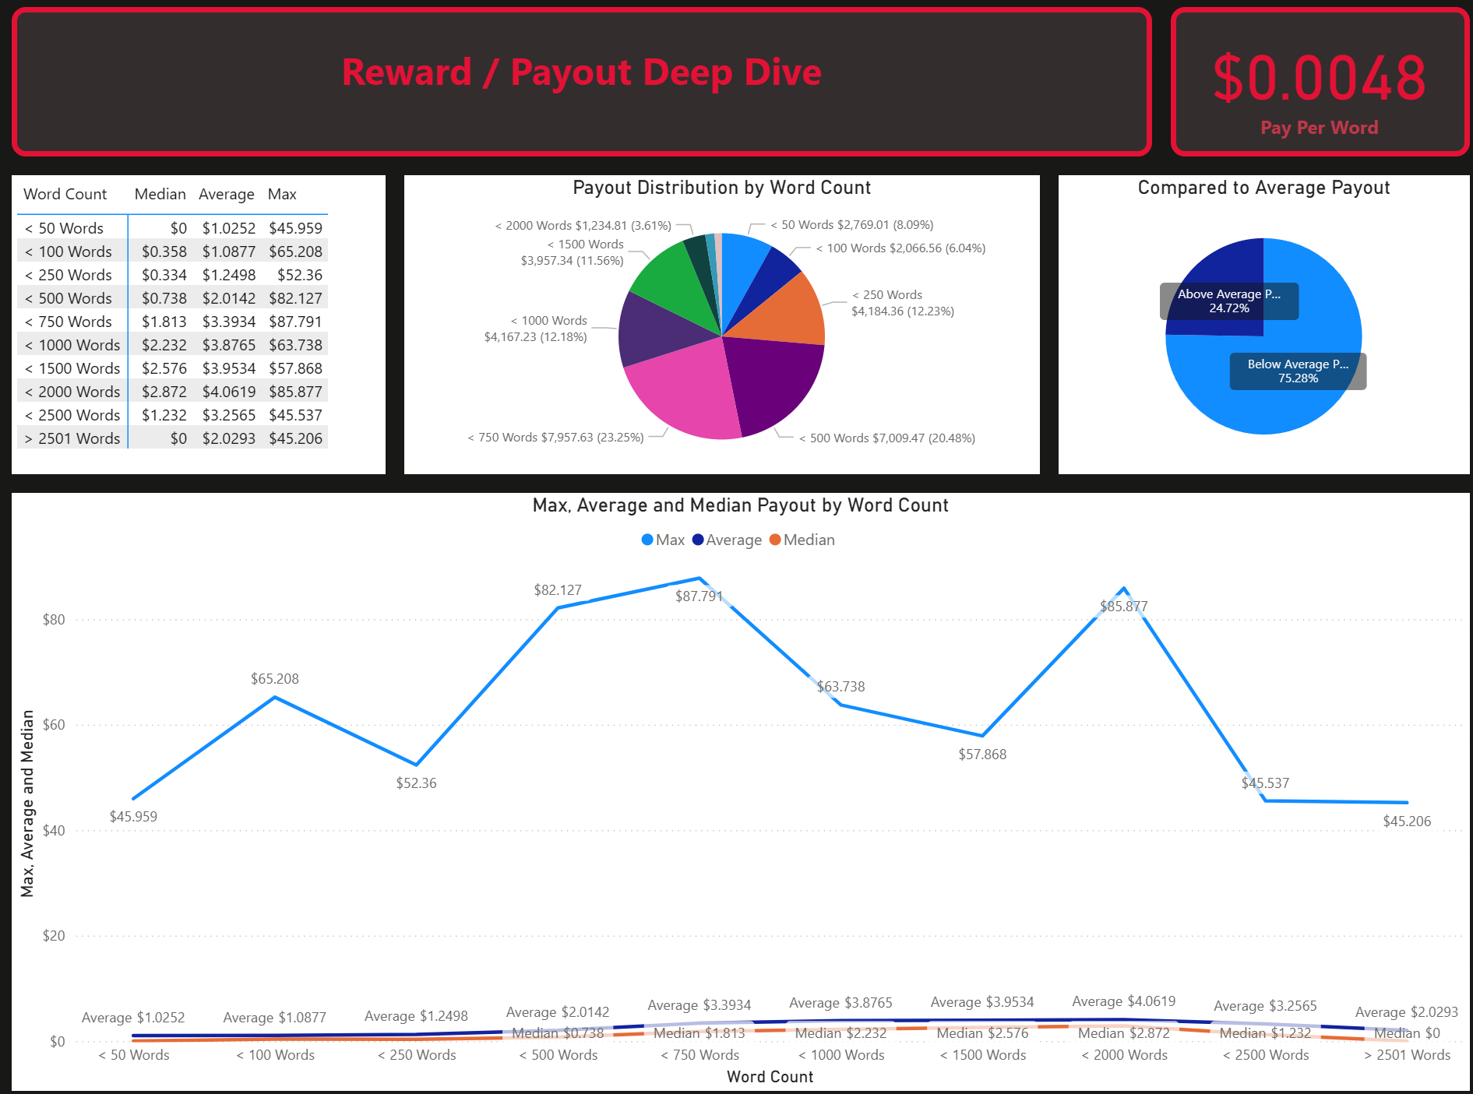Click the $65.208 data label on line chart
The height and width of the screenshot is (1094, 1473).
275,679
